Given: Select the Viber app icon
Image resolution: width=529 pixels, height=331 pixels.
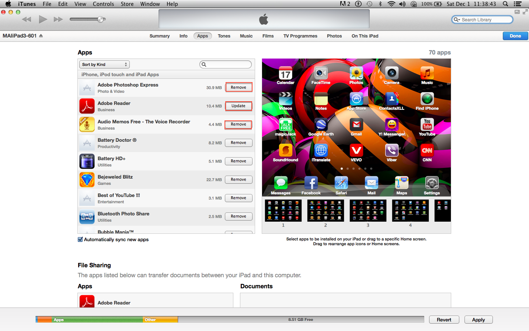Looking at the screenshot, I should tap(392, 150).
